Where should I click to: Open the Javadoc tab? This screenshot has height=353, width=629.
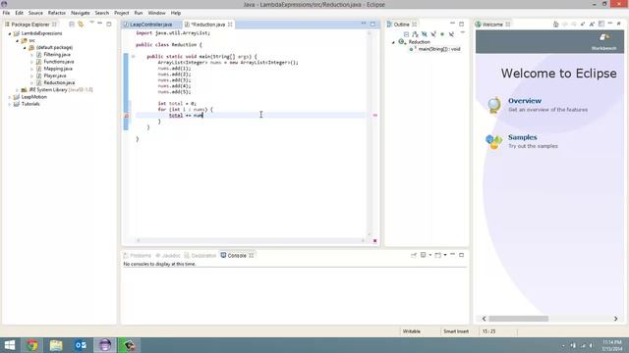pyautogui.click(x=168, y=255)
